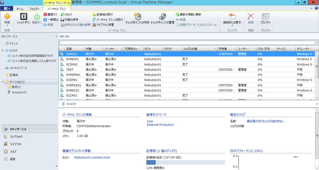Switch to the ホーム (Home) tab
Viewport: 319px width, 170px height.
coord(20,9)
